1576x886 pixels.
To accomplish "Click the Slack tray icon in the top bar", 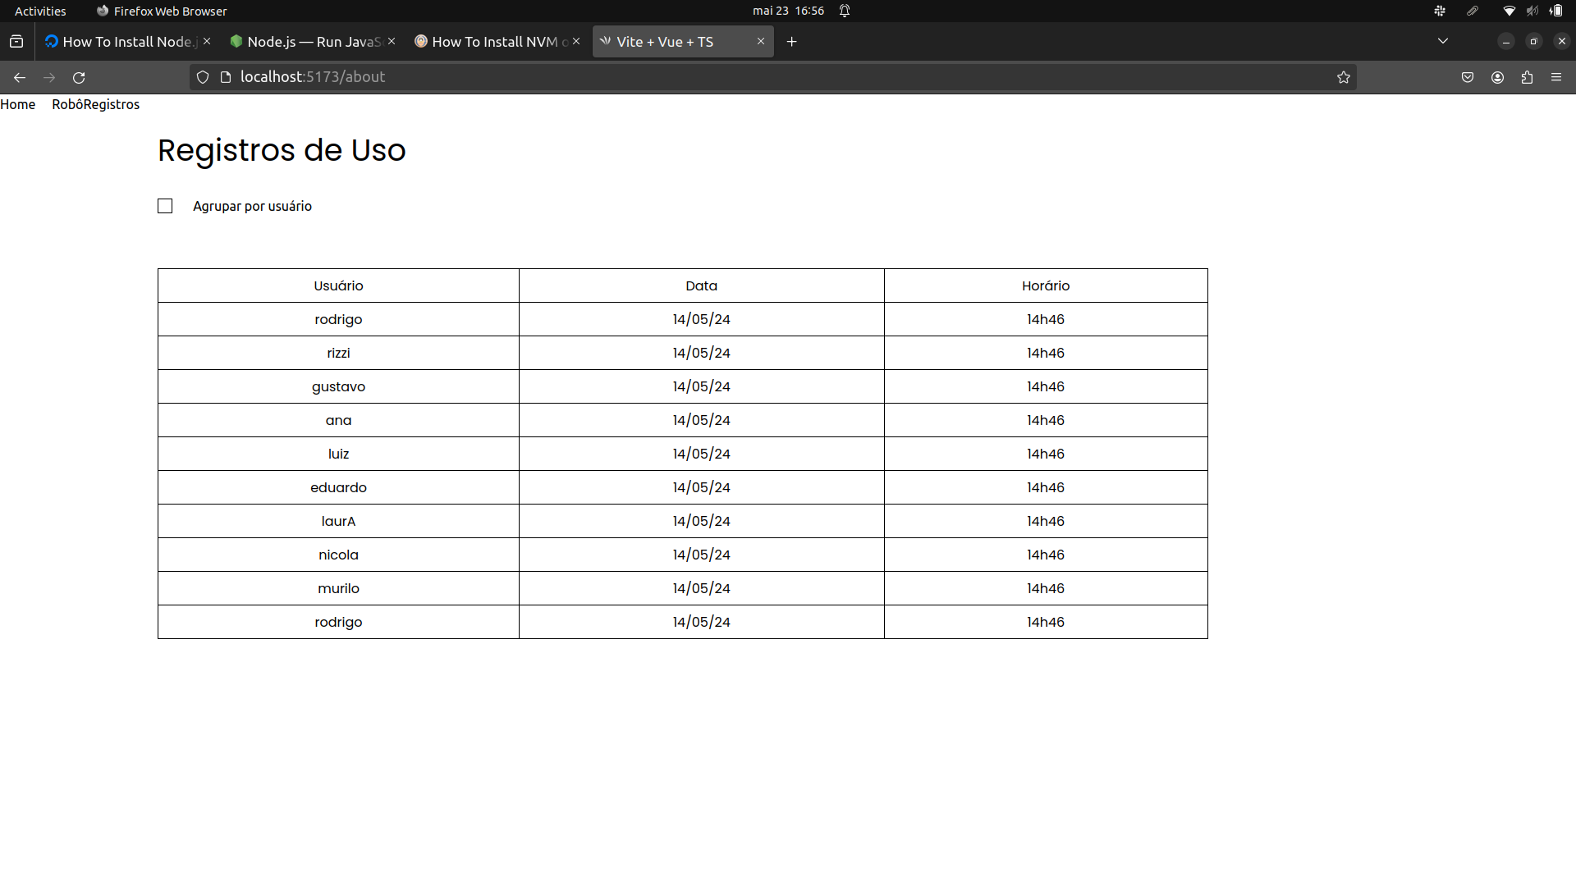I will click(1440, 11).
